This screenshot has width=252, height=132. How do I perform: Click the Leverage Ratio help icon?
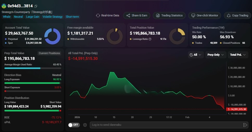(150, 39)
